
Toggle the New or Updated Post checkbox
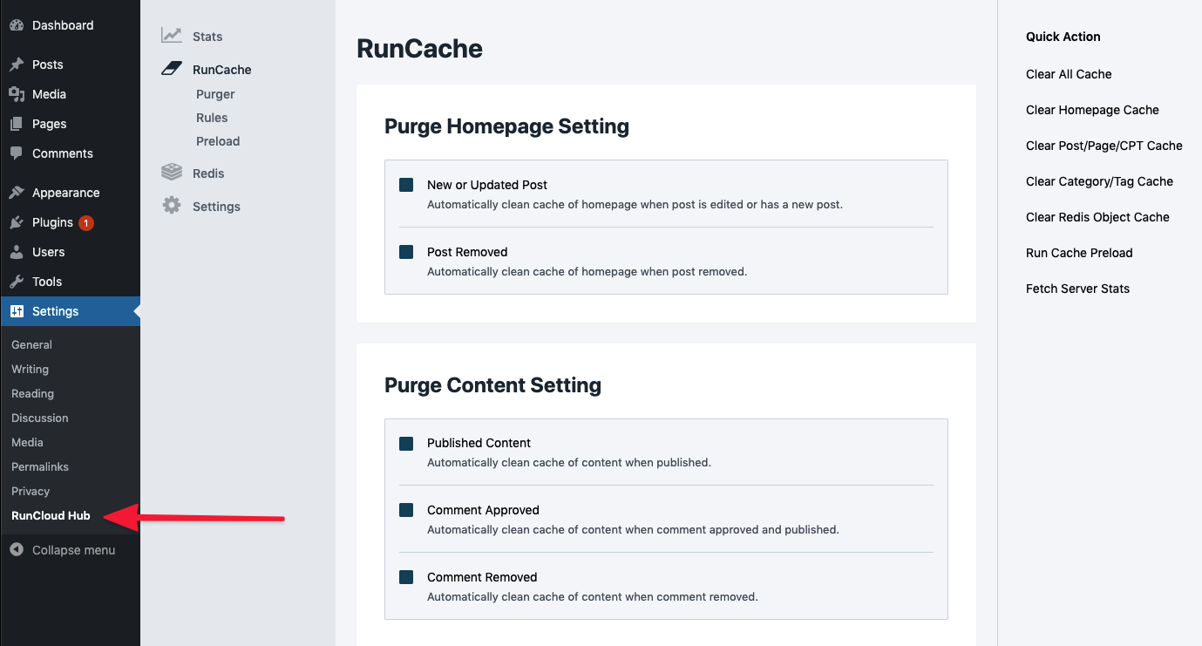[406, 185]
